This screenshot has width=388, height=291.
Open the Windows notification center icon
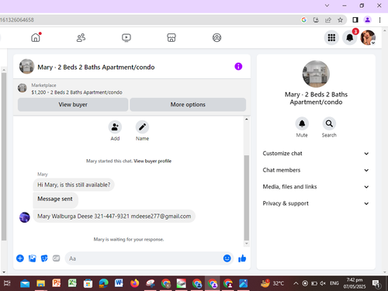376,284
